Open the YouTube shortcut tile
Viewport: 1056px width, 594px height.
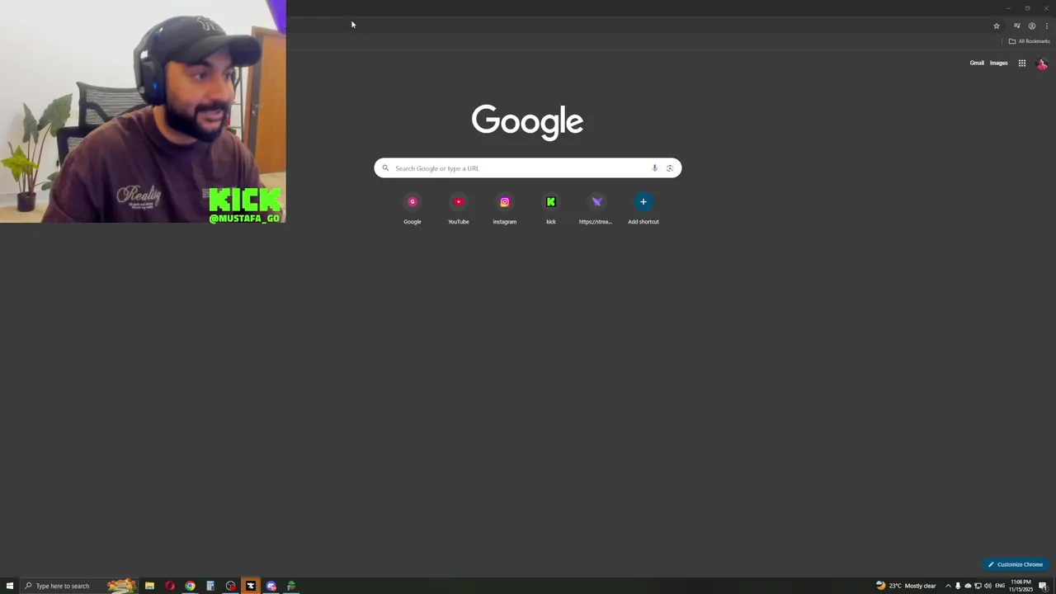[459, 209]
